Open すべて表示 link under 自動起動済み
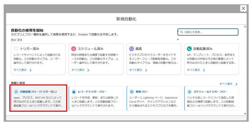251x124 pixels. click(194, 70)
